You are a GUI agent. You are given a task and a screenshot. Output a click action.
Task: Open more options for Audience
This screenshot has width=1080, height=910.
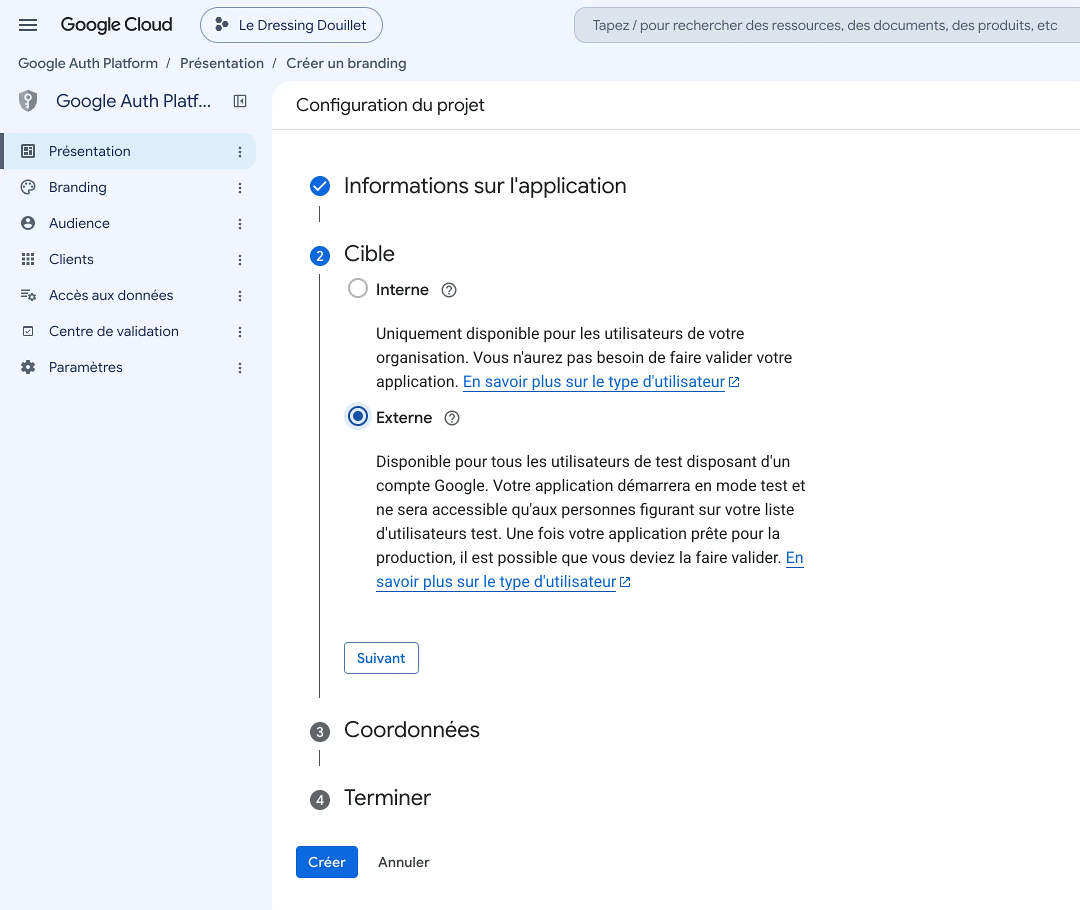point(240,224)
